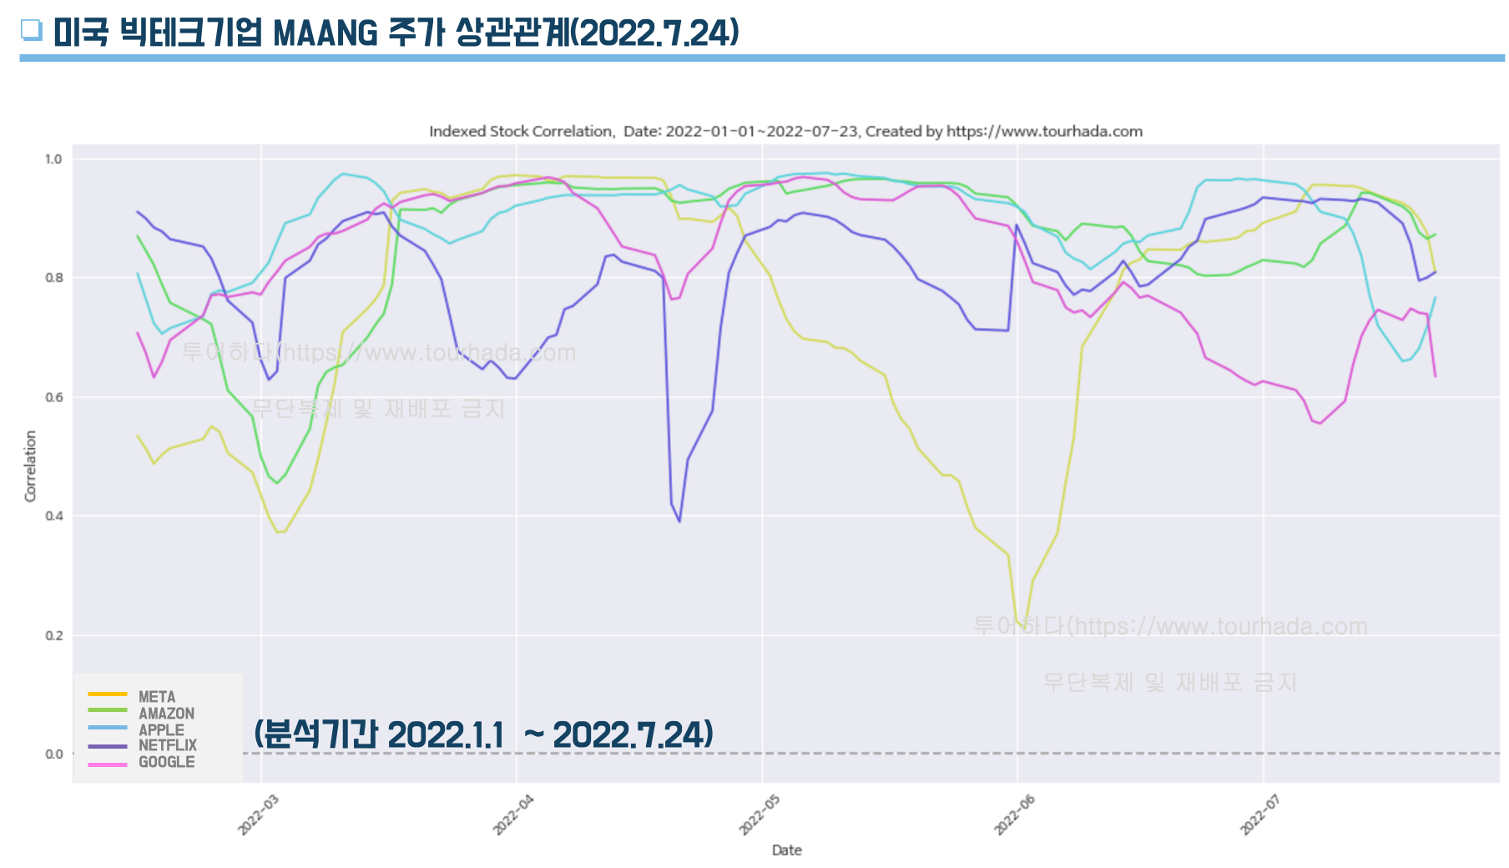Image resolution: width=1509 pixels, height=868 pixels.
Task: Click the 2022-05 x-axis tick label
Action: tap(760, 815)
